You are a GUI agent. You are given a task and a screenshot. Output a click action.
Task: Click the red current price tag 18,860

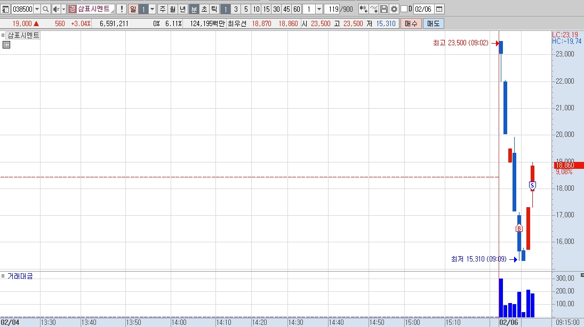click(x=568, y=165)
